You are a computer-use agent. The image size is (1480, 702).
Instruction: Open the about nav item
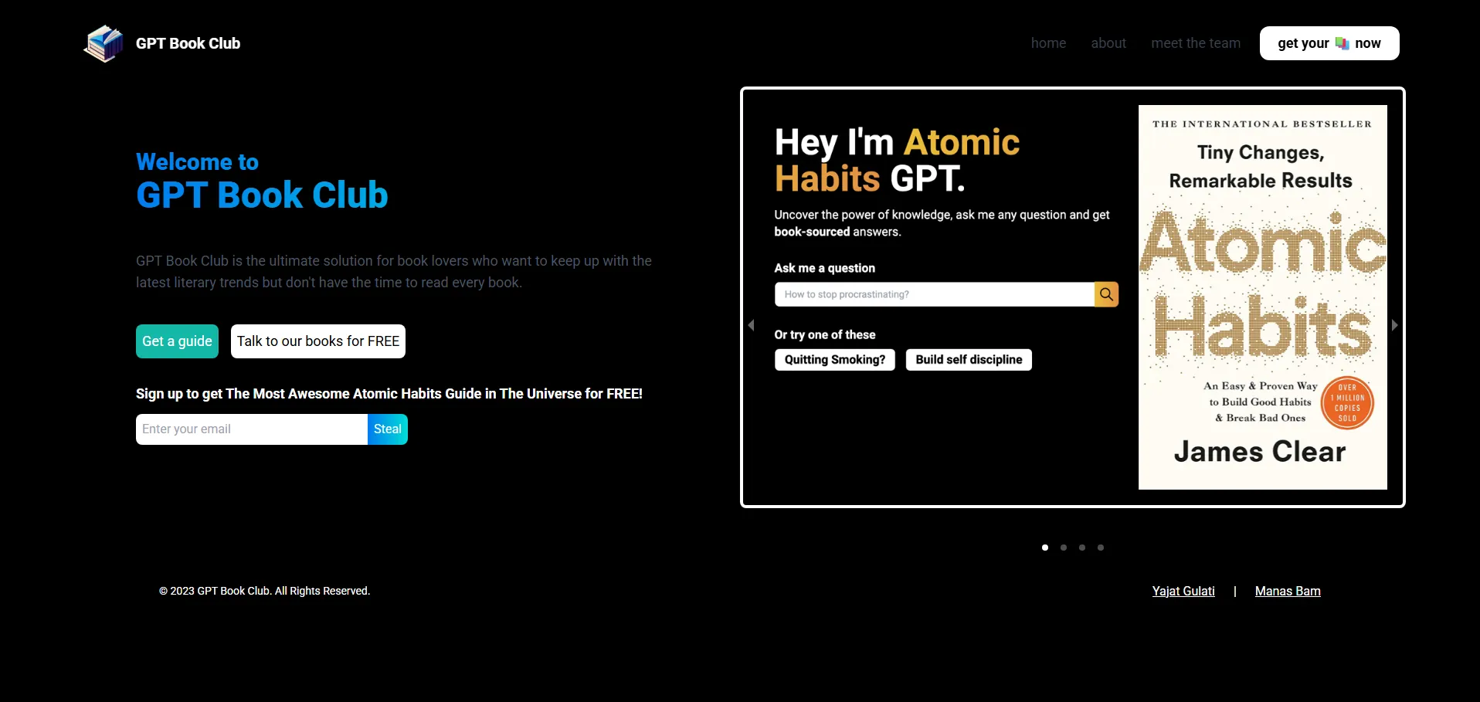1108,43
